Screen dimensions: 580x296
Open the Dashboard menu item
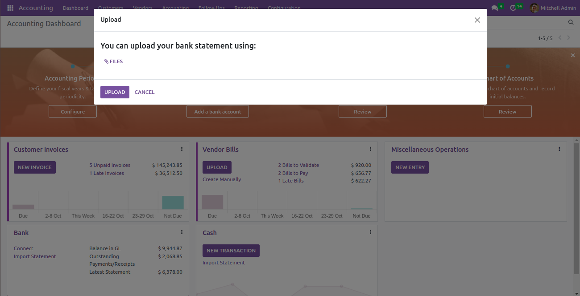[x=75, y=8]
